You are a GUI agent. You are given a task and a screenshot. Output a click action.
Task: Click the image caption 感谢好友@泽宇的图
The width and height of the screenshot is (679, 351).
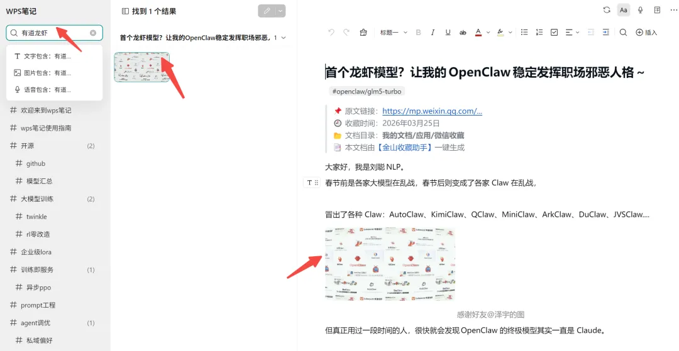[x=490, y=315]
